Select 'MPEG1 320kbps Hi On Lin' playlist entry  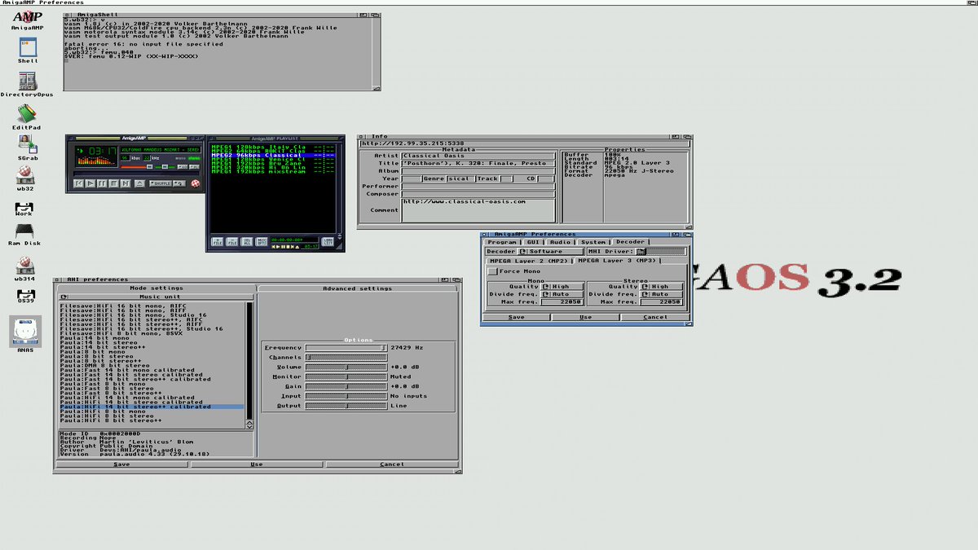pos(273,167)
